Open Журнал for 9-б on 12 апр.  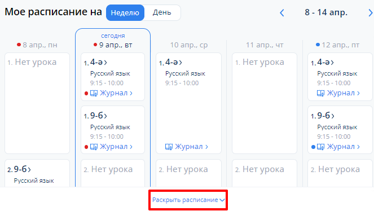point(338,147)
